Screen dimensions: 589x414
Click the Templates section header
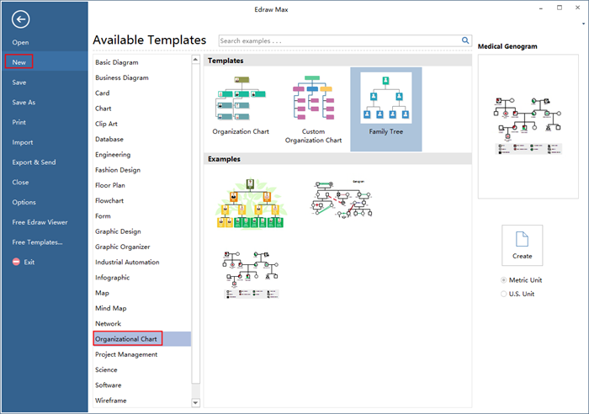tap(337, 61)
